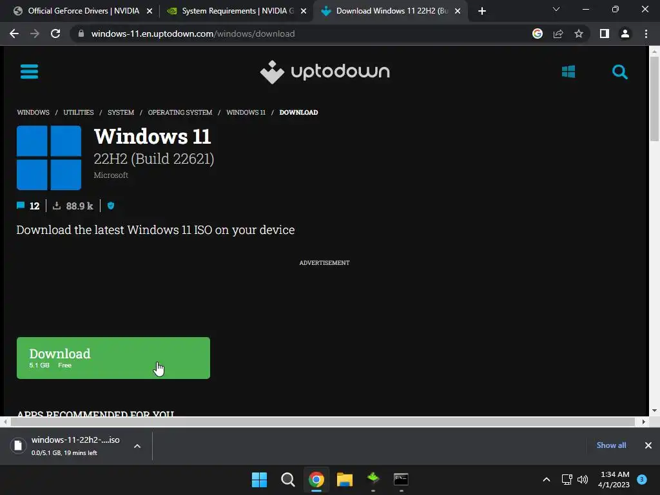660x495 pixels.
Task: Click Chrome in the taskbar
Action: [x=316, y=480]
